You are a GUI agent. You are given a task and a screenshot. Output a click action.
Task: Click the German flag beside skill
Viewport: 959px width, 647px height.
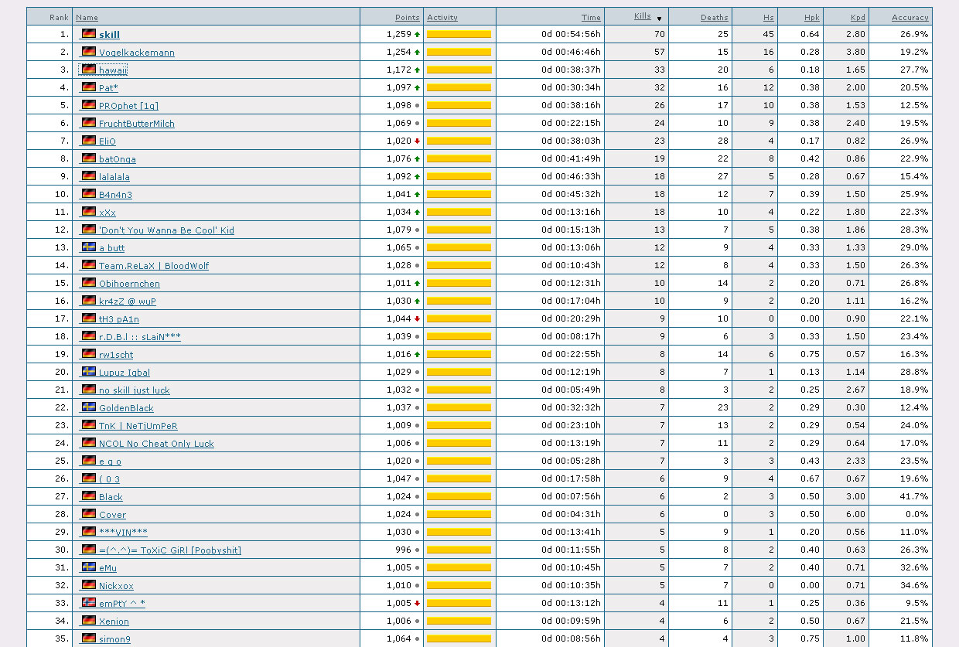pyautogui.click(x=89, y=34)
